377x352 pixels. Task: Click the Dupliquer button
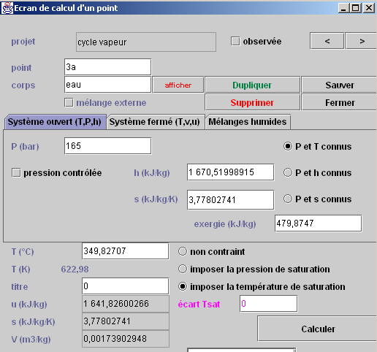(252, 85)
